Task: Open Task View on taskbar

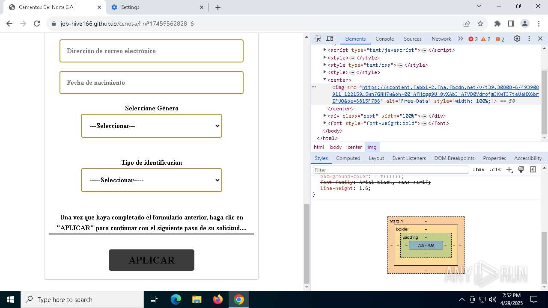Action: click(x=154, y=299)
